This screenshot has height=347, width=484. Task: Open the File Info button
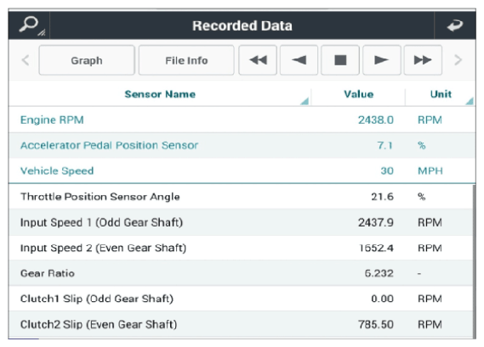[186, 60]
